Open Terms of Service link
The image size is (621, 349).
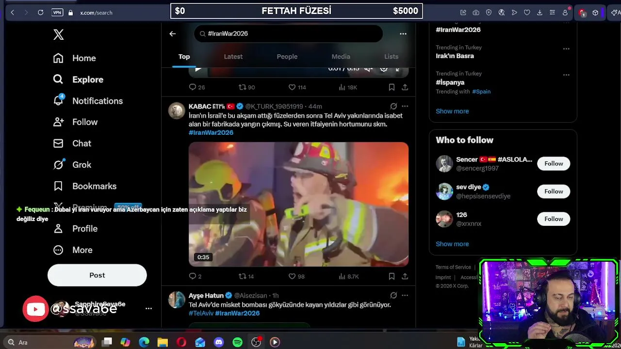(x=453, y=267)
